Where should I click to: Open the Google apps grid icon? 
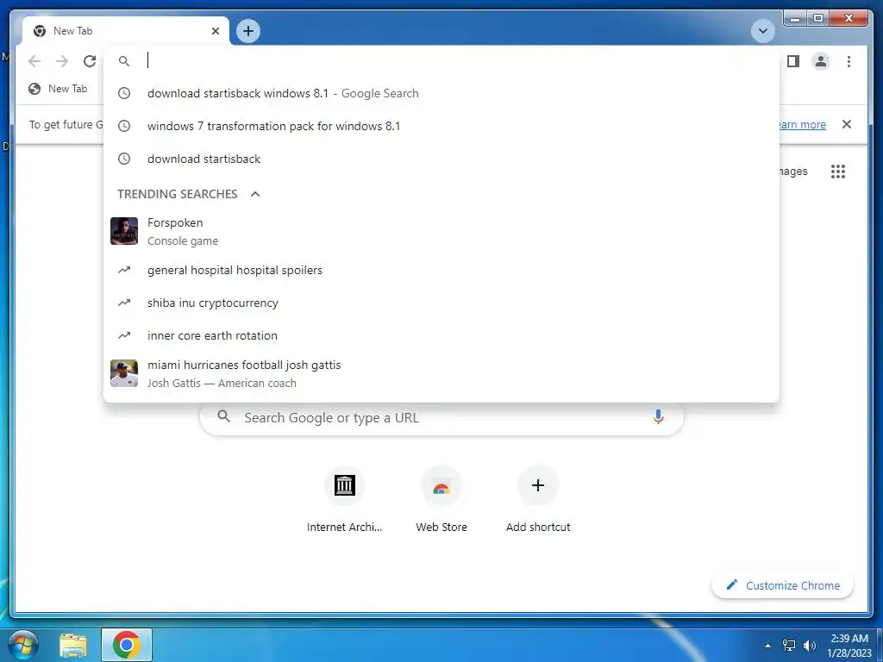[x=838, y=172]
